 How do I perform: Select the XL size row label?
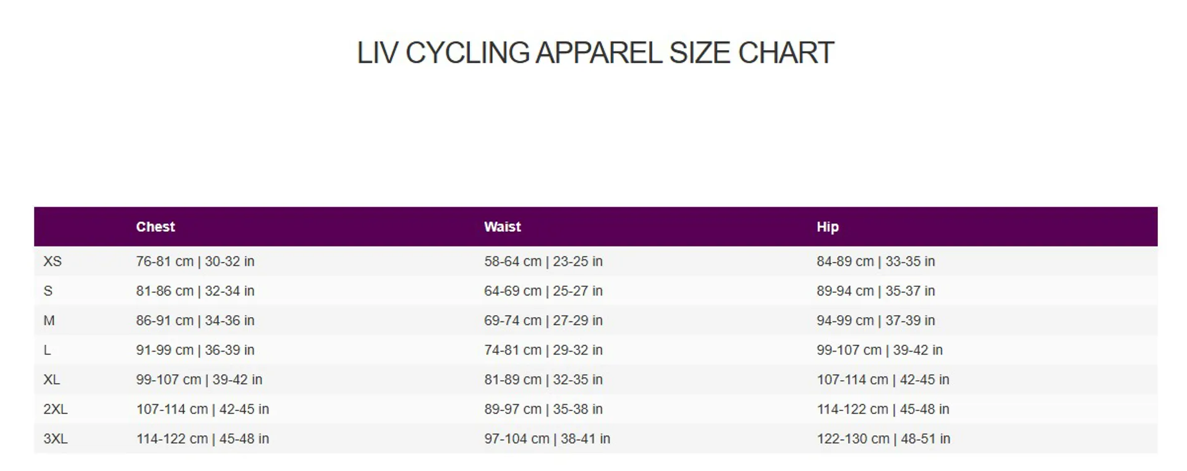[52, 380]
